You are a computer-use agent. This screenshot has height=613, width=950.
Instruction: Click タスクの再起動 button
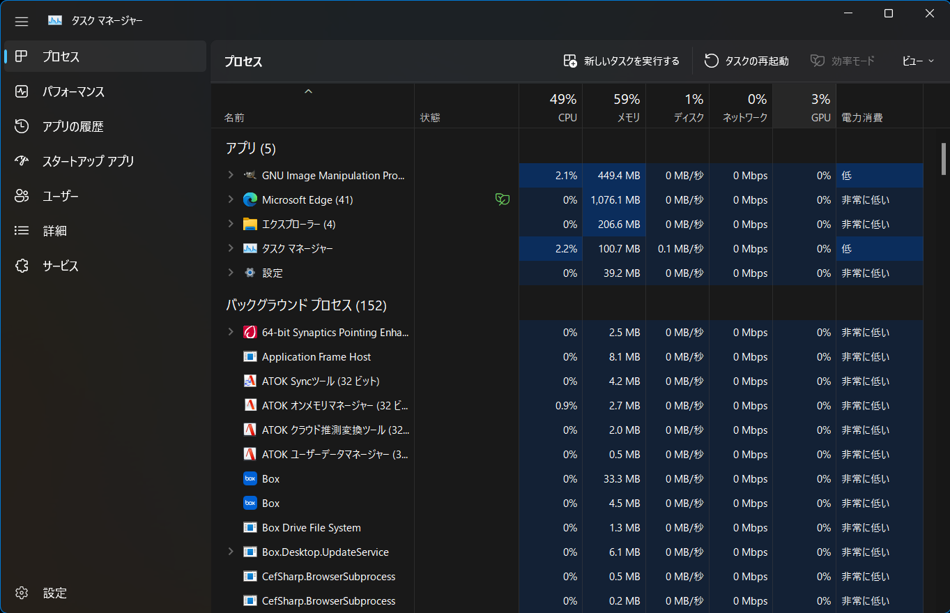click(x=746, y=61)
